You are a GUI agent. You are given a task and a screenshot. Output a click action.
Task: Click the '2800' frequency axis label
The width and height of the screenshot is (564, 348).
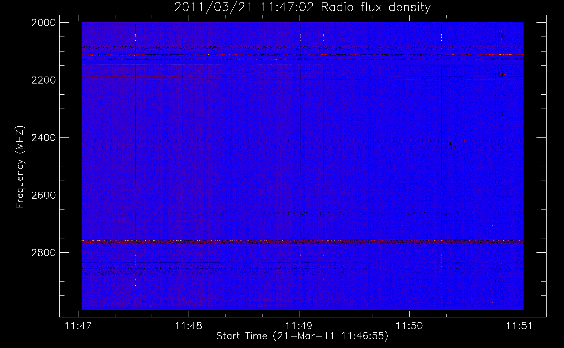(x=44, y=253)
